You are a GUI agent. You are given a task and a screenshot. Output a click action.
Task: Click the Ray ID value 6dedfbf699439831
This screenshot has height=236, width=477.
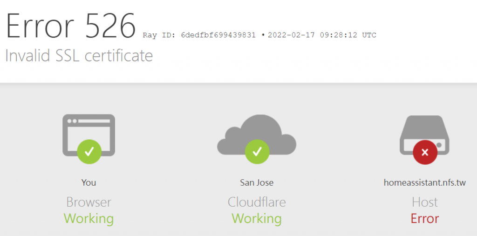[218, 35]
